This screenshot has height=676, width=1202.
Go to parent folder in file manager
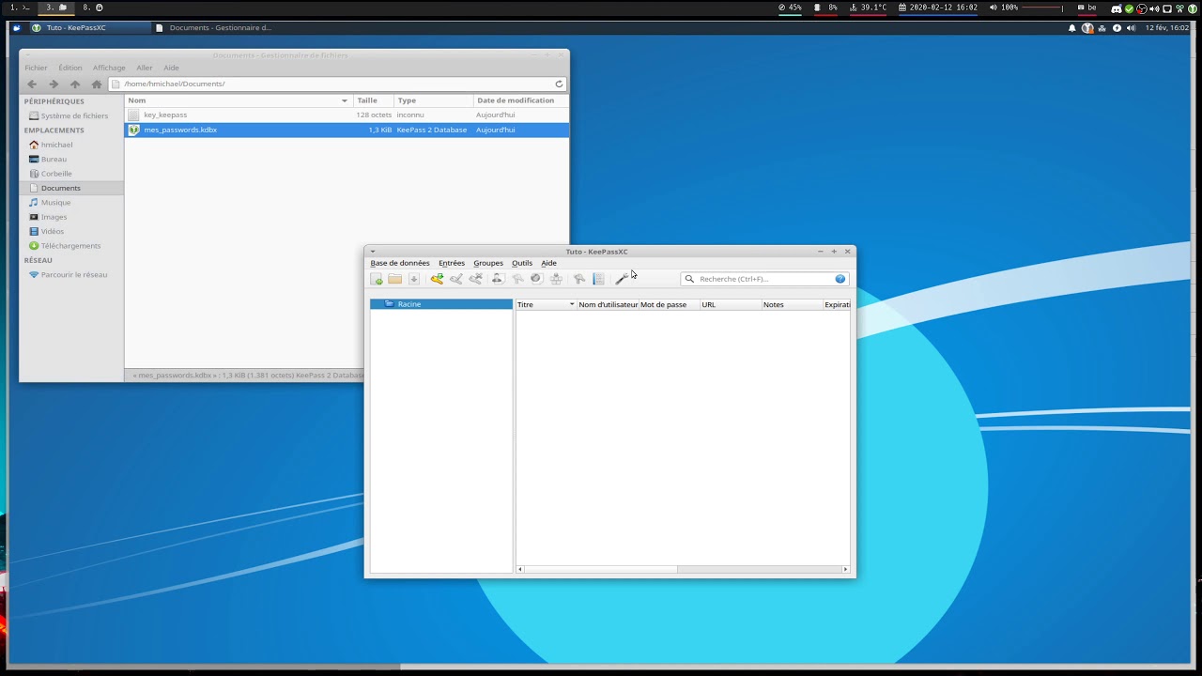coord(75,84)
